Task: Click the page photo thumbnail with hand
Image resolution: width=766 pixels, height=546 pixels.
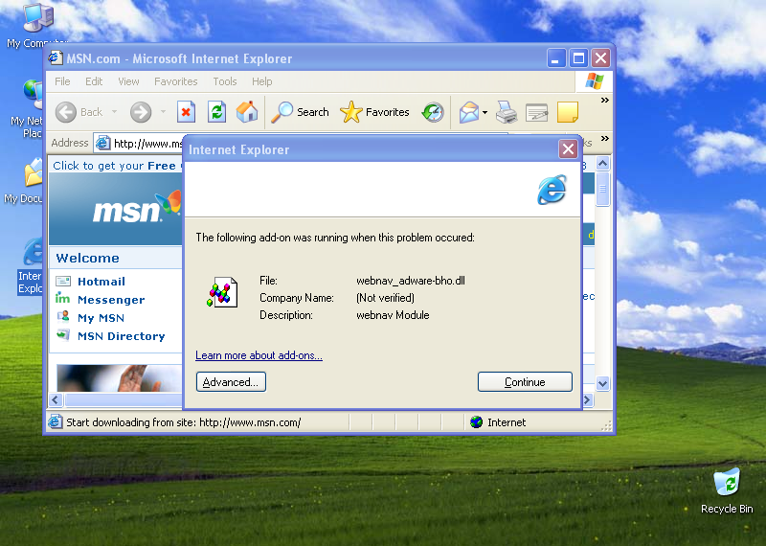Action: pos(119,377)
